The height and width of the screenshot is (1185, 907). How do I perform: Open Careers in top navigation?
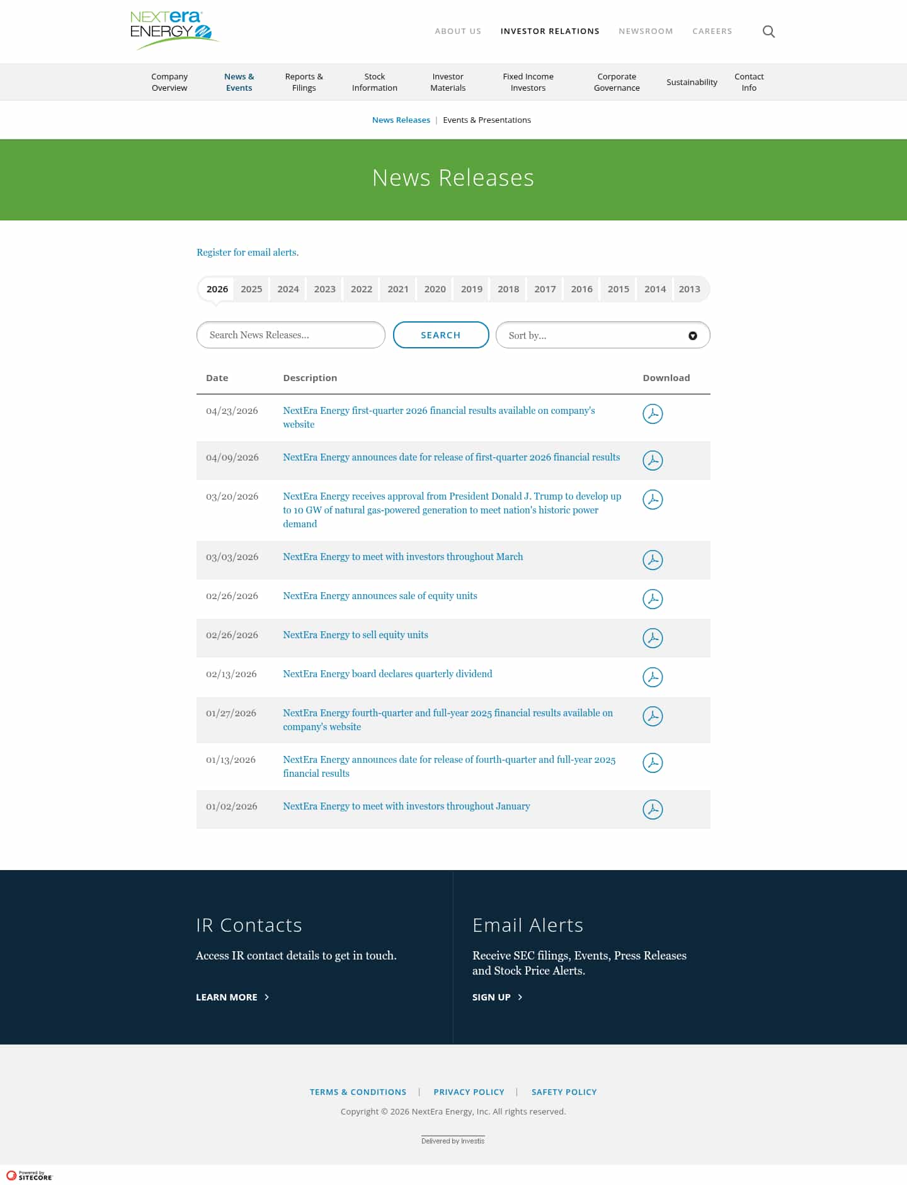712,31
